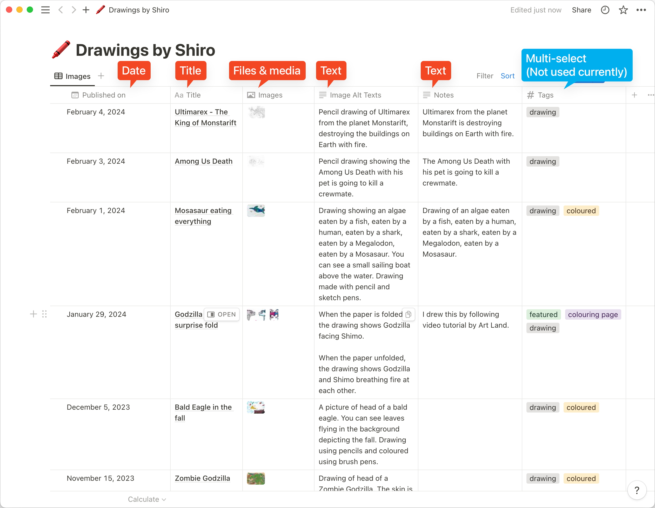The image size is (655, 508).
Task: Add a new property column
Action: [x=634, y=95]
